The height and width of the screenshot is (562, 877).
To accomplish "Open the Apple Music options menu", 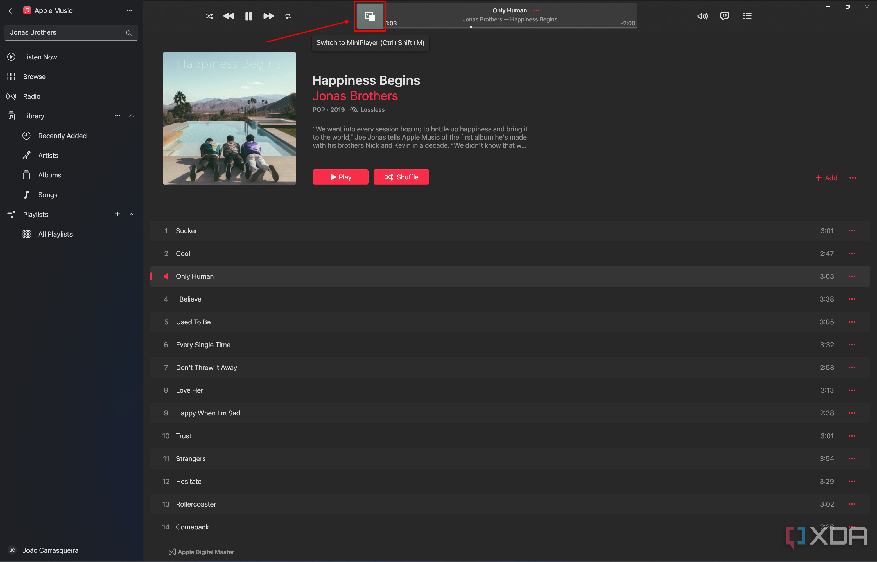I will (130, 11).
